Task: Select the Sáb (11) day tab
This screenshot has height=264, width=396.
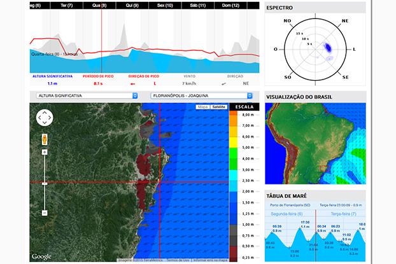Action: tap(198, 5)
